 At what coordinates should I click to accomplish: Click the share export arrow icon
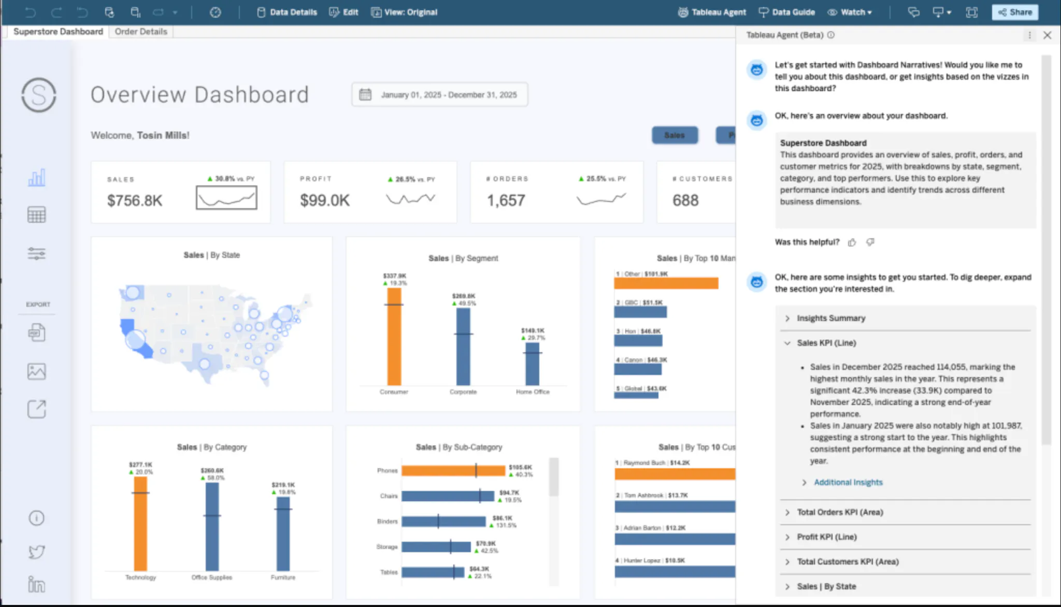36,409
